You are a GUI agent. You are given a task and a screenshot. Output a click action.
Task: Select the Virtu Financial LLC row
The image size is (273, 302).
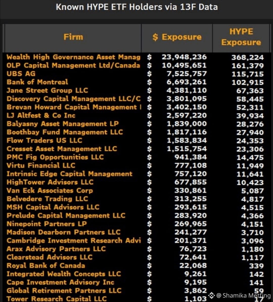click(x=136, y=166)
